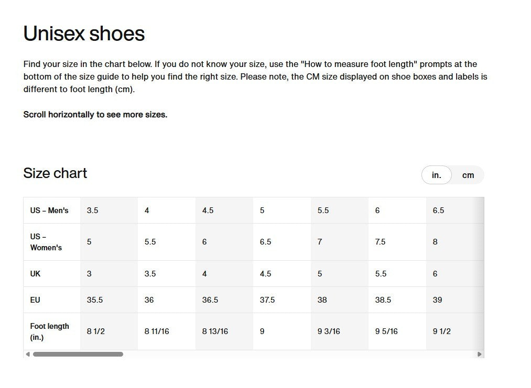Click the UK size 6 cell
The width and height of the screenshot is (531, 388).
(x=435, y=274)
